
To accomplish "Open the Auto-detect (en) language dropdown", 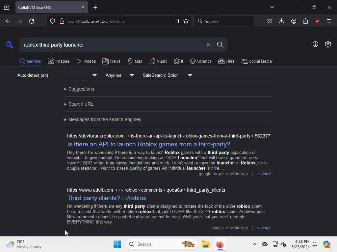I will (x=57, y=75).
